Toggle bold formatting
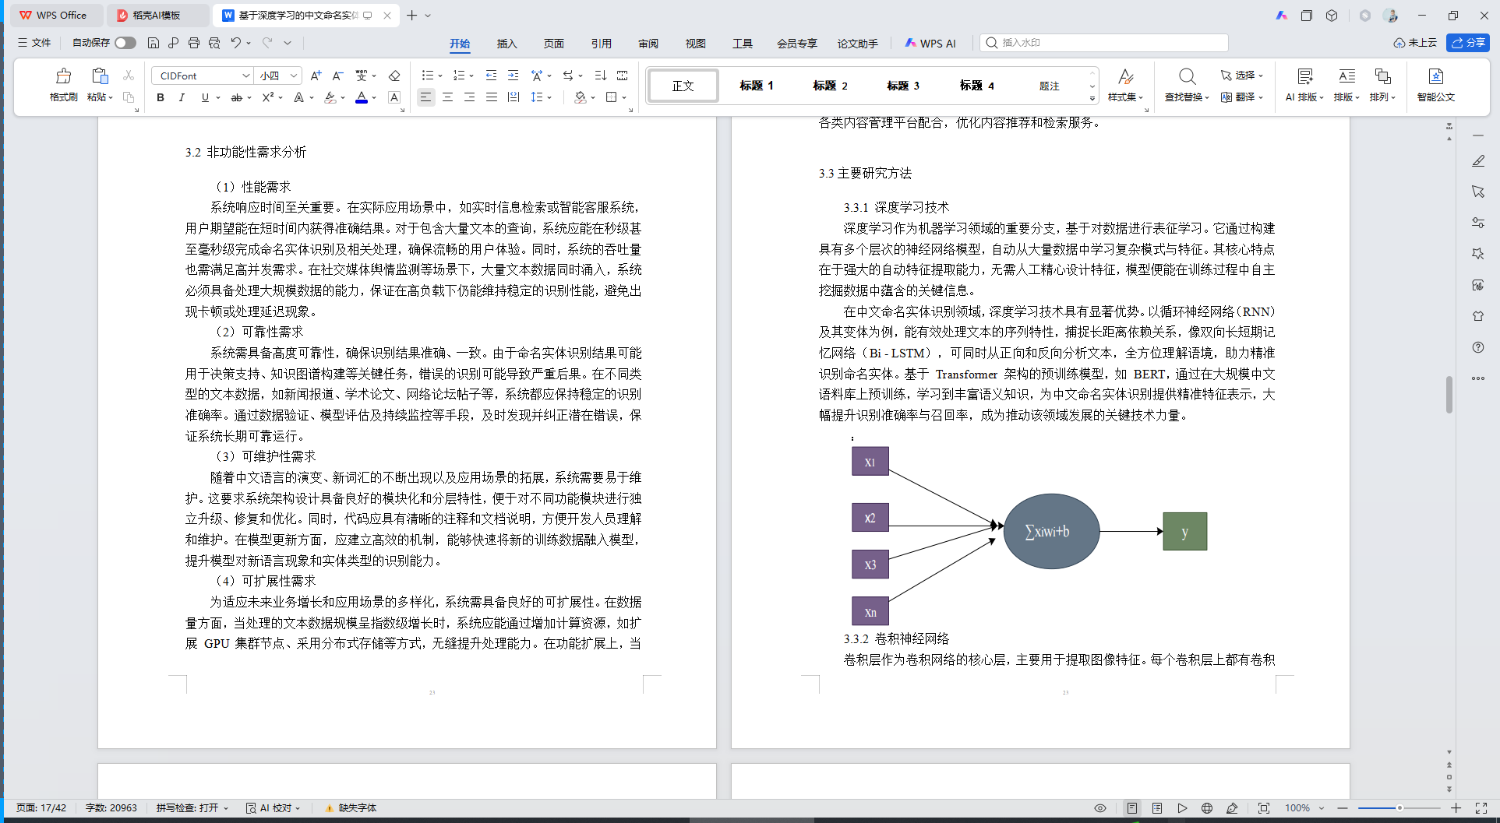Image resolution: width=1500 pixels, height=823 pixels. [x=161, y=97]
